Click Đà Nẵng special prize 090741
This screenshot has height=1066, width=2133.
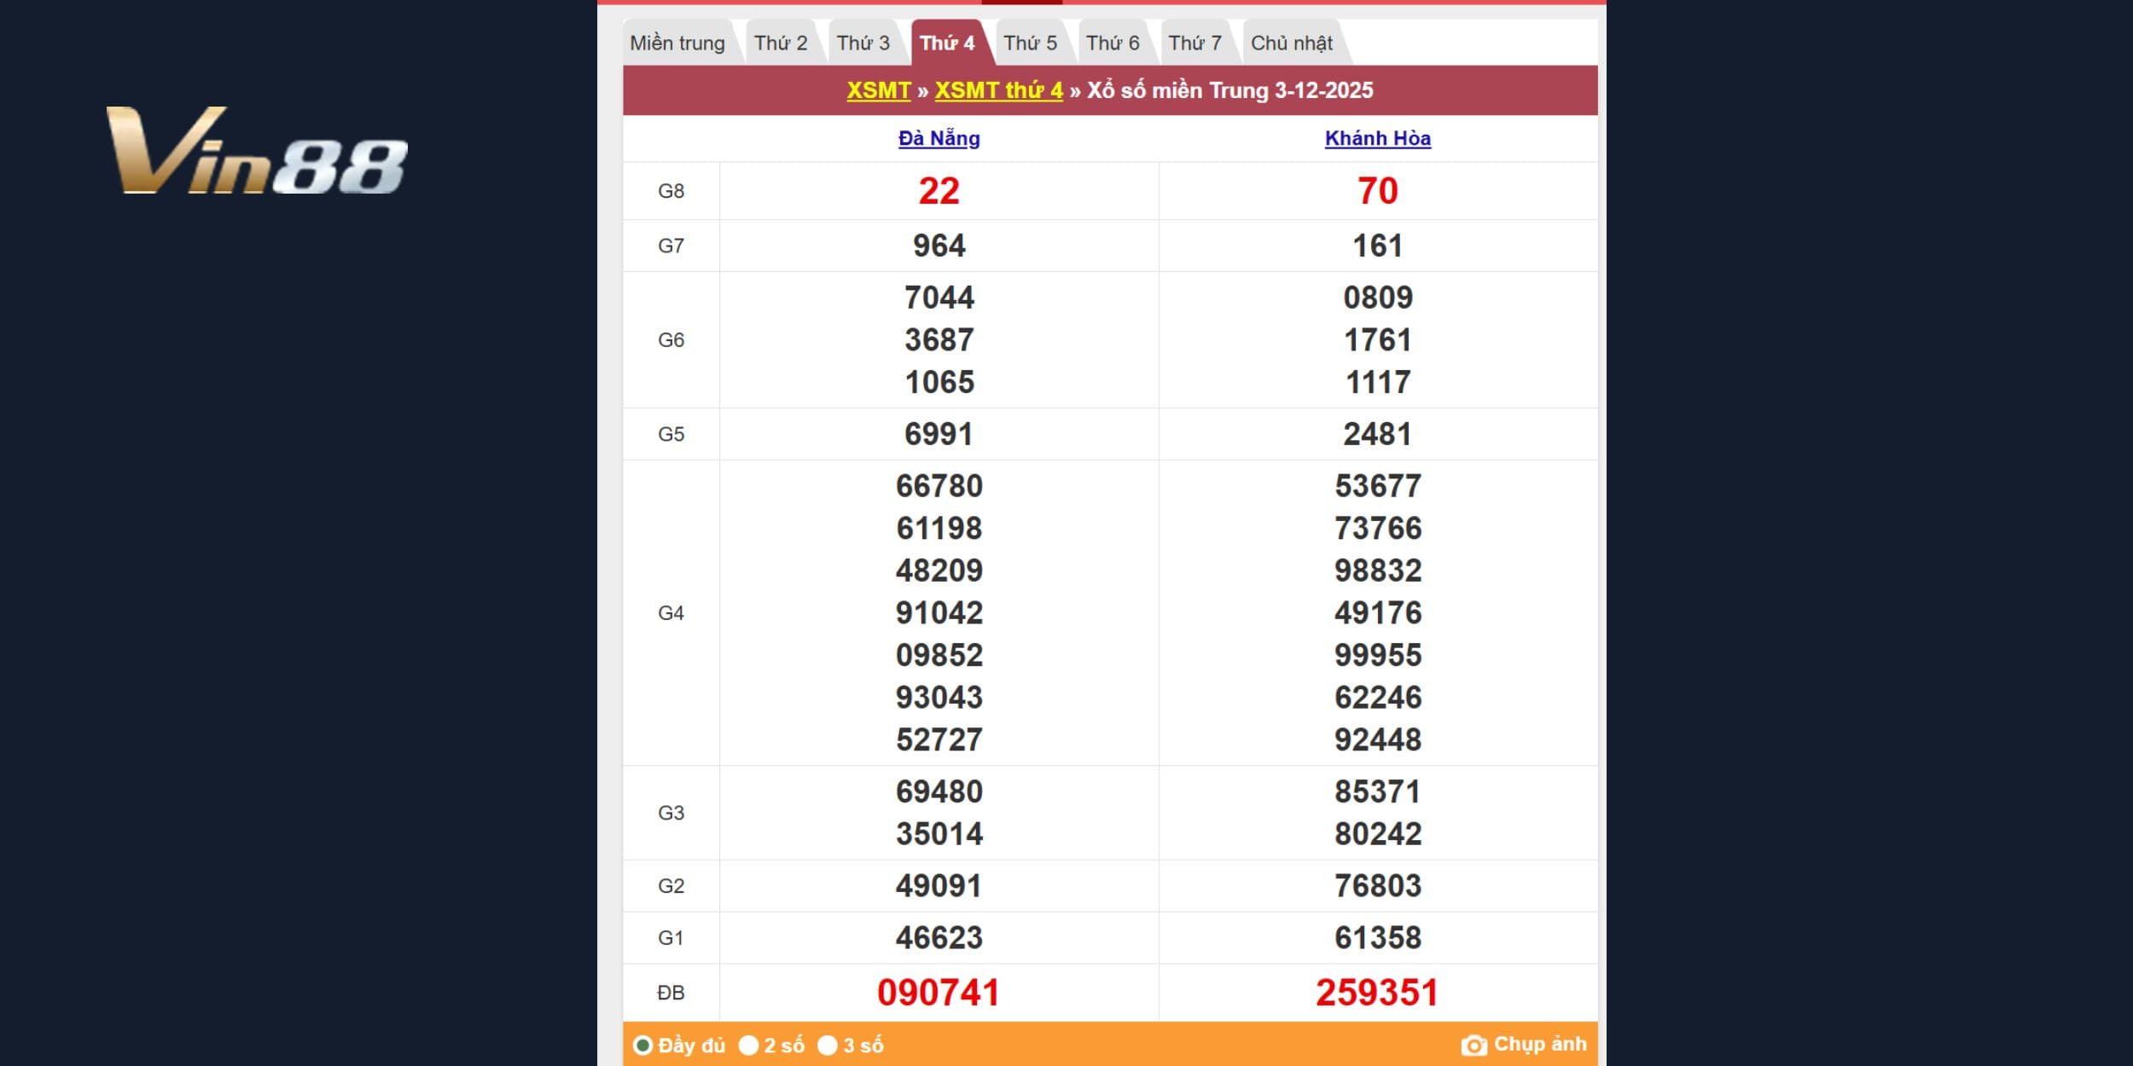point(939,993)
